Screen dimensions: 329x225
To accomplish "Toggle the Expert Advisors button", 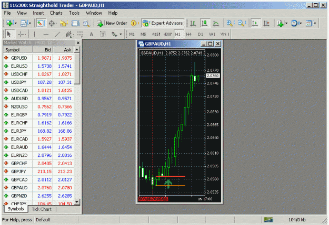I will pos(163,23).
